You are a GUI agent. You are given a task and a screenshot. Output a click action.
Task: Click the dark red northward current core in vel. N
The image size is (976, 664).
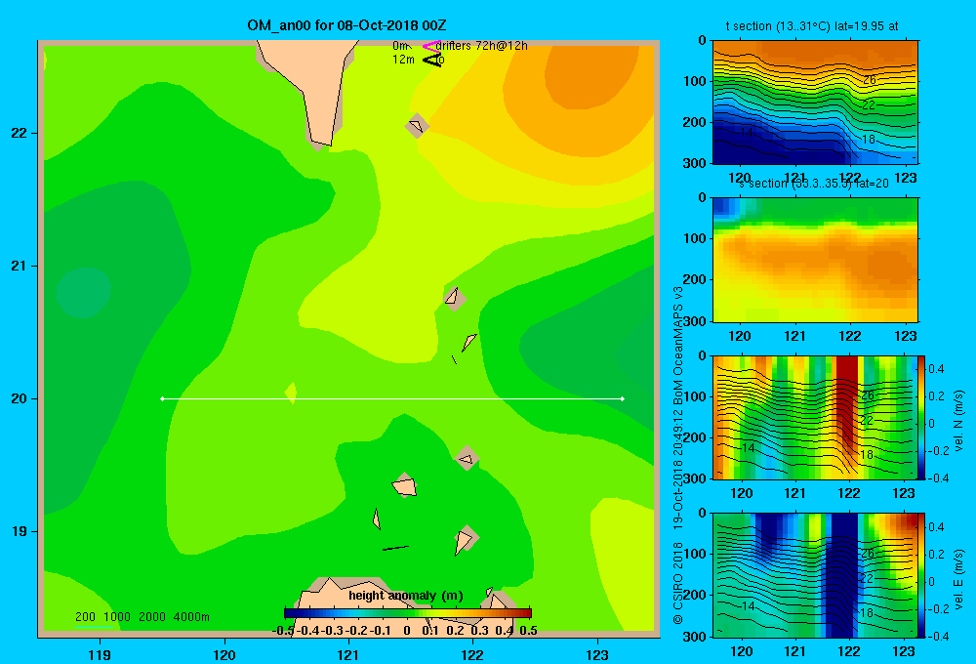tap(846, 398)
